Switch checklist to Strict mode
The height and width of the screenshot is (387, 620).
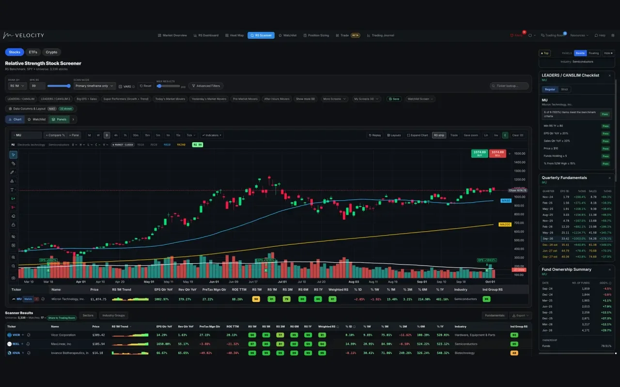click(564, 89)
